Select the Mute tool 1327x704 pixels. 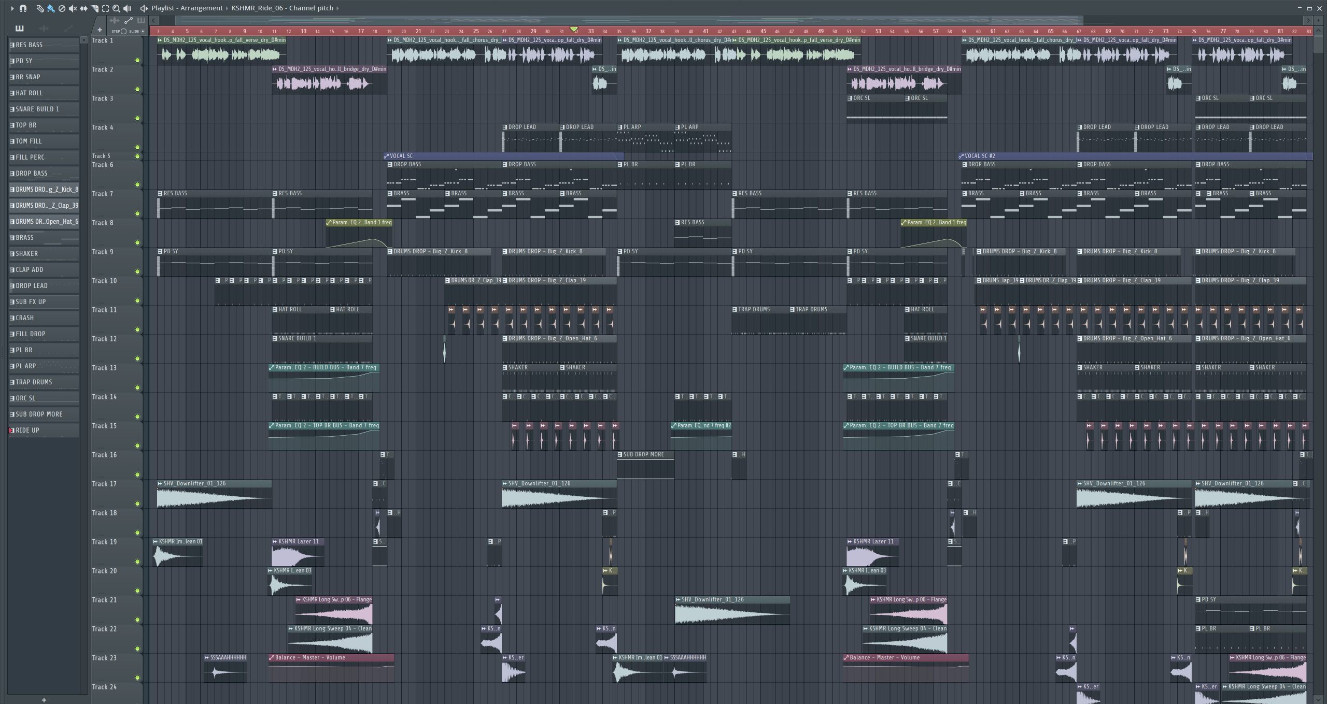click(x=73, y=8)
